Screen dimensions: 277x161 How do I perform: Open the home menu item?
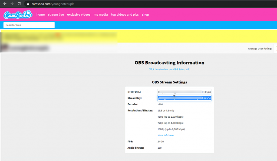click(41, 15)
